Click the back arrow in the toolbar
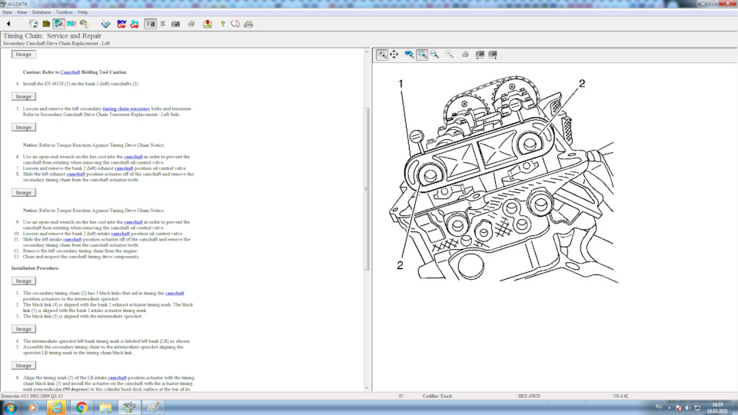 tap(8, 24)
